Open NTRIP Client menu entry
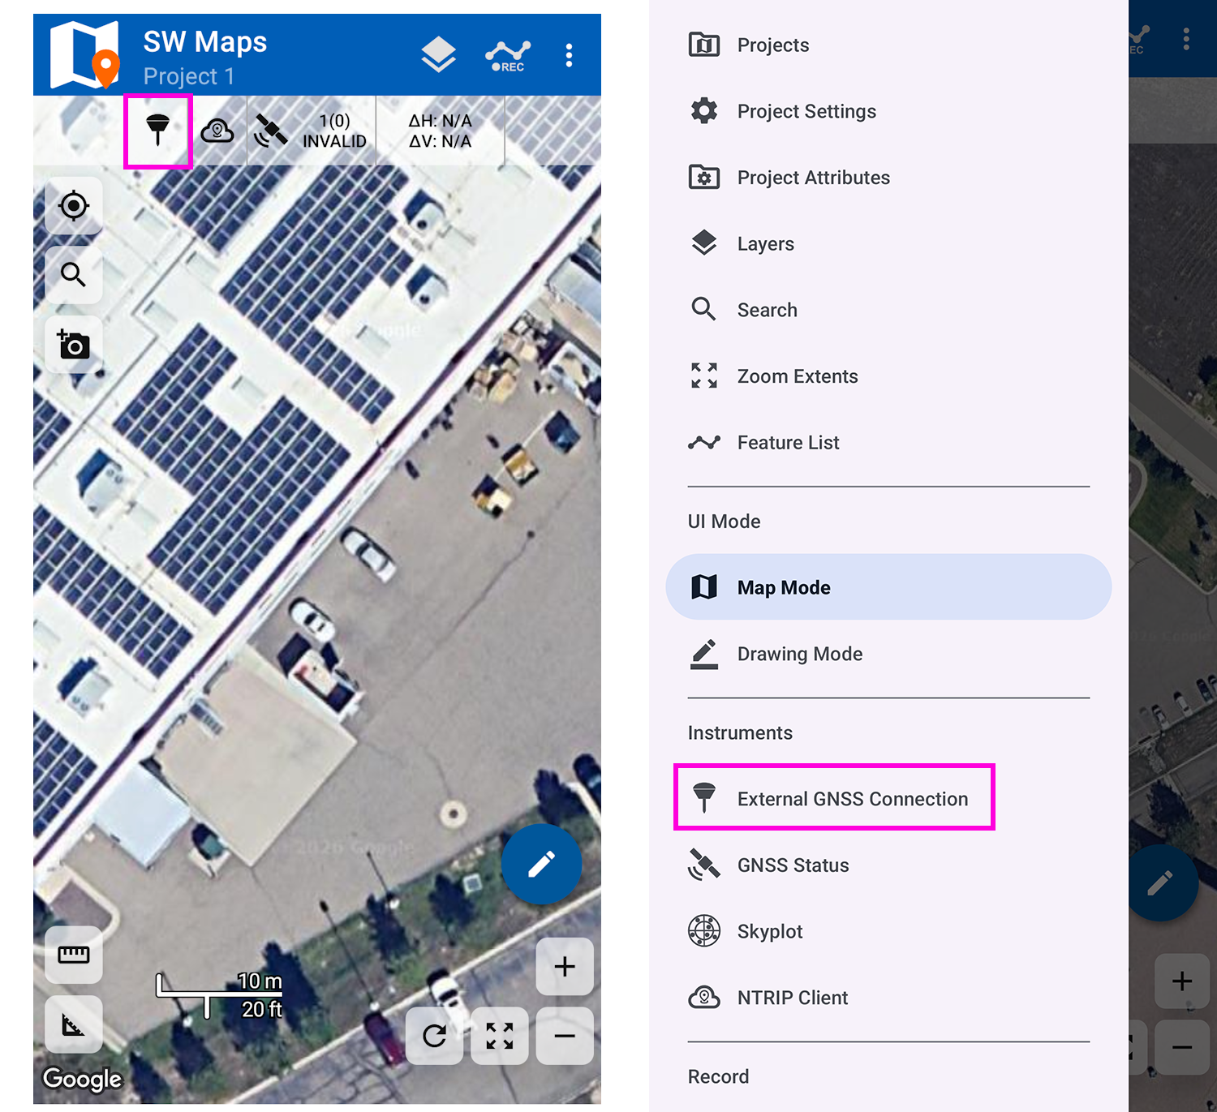1217x1112 pixels. (x=888, y=998)
